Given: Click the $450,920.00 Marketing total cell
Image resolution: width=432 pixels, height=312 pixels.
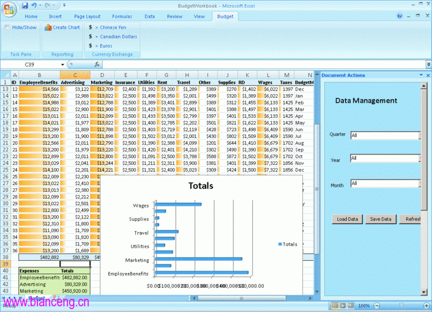Looking at the screenshot, I should point(75,291).
